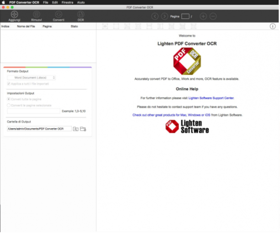
Task: Click the table grid area icon
Action: point(194,26)
